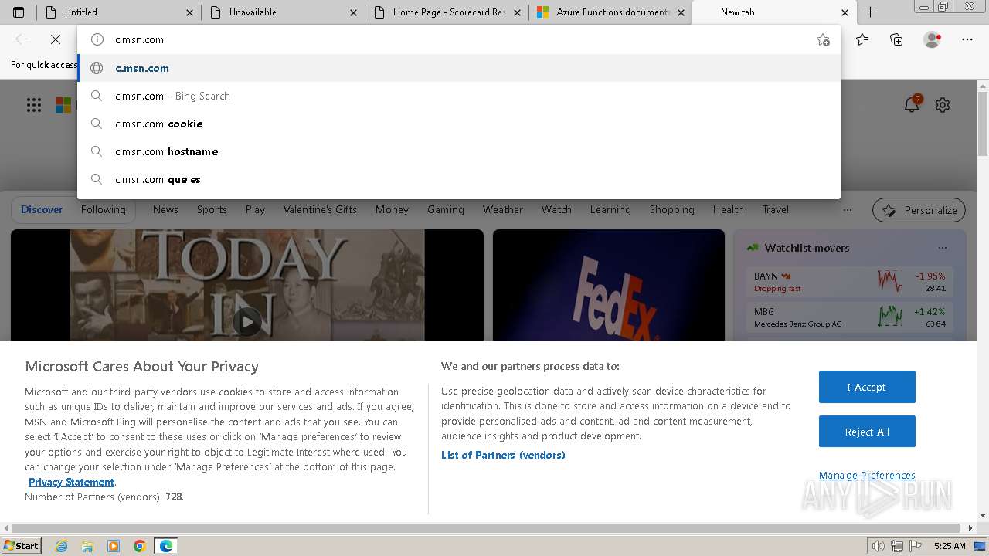Open the Health category
The height and width of the screenshot is (556, 989).
[729, 209]
